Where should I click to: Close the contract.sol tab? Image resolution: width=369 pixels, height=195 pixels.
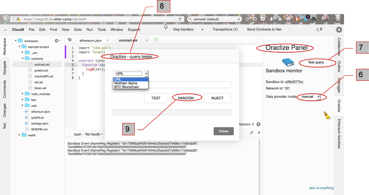click(x=147, y=40)
